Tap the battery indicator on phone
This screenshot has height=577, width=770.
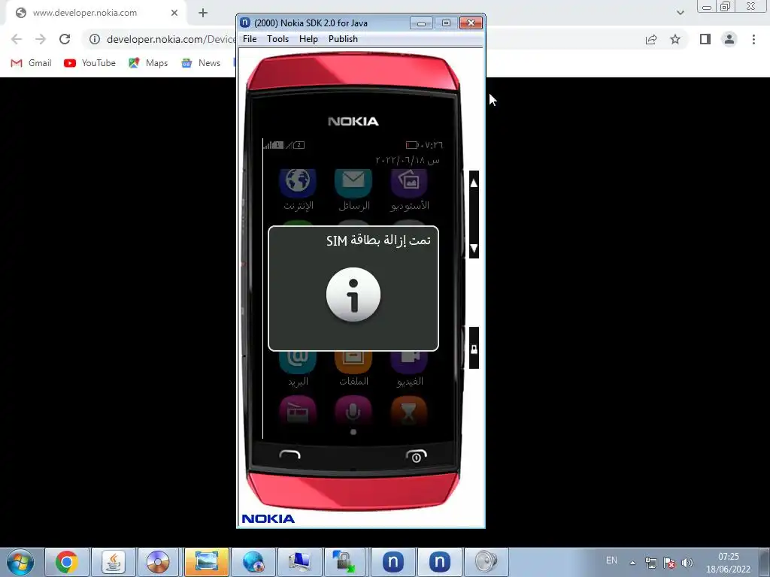[x=411, y=145]
